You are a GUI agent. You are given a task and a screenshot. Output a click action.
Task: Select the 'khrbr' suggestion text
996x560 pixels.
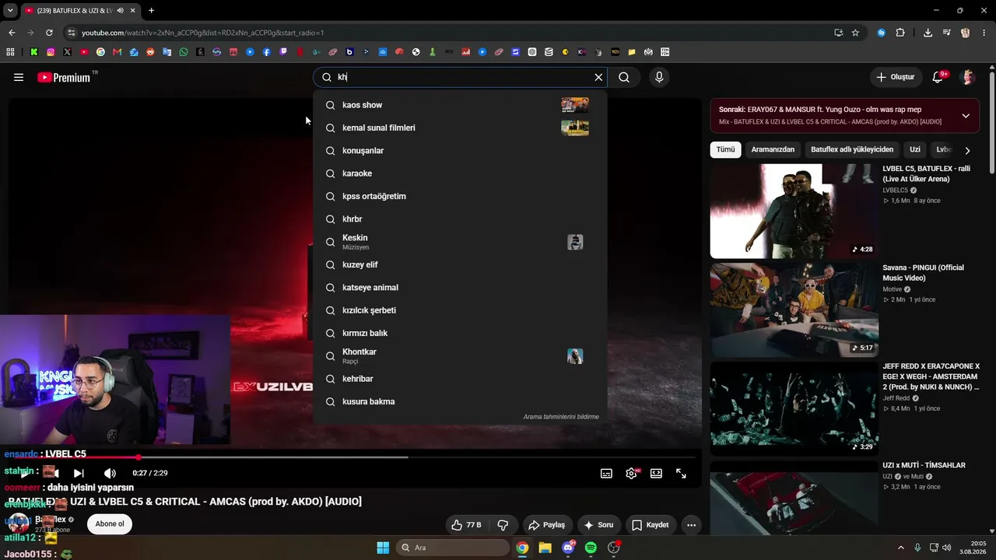pos(352,219)
